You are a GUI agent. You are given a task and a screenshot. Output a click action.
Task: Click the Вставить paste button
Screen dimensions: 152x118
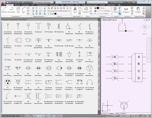(x=138, y=9)
